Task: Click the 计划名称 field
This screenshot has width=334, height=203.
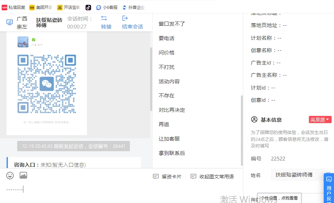Action: click(266, 38)
